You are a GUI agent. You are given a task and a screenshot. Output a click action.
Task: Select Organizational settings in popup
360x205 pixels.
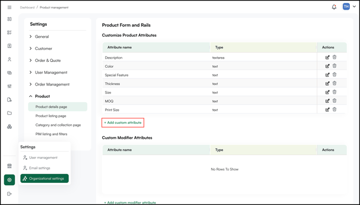[45, 178]
